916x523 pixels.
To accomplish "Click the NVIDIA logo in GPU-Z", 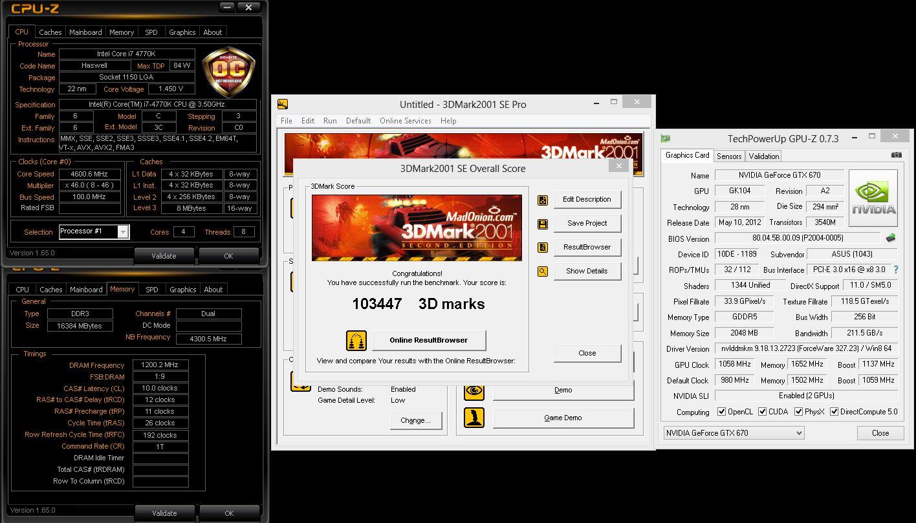I will point(873,198).
